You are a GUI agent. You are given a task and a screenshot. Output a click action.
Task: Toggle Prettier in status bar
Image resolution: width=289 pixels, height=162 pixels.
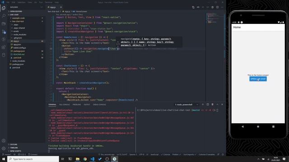point(177,154)
